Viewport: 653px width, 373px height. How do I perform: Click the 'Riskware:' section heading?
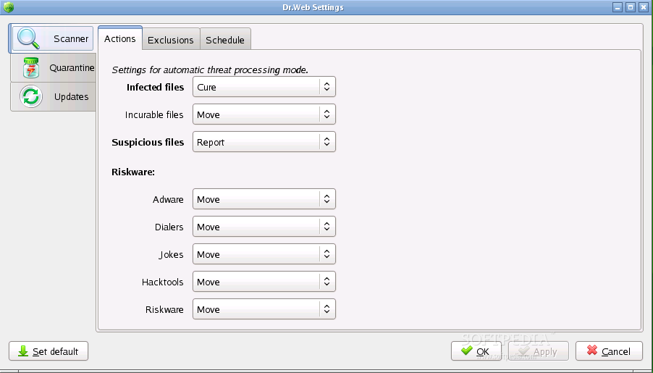(133, 172)
